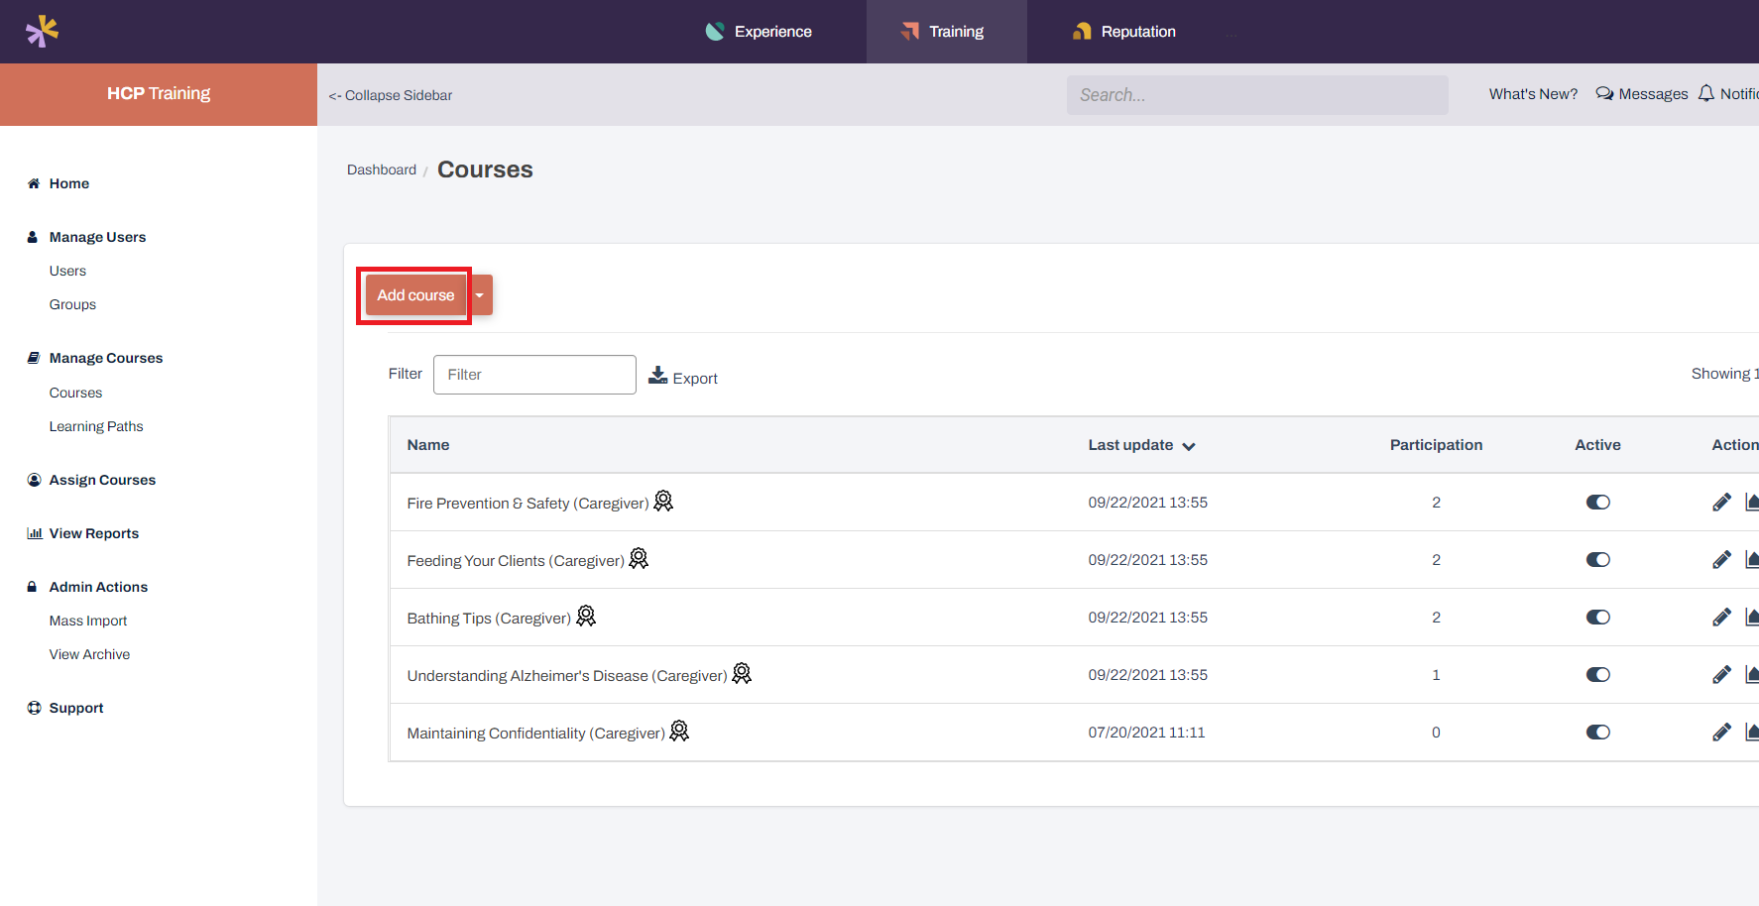Click the Add course button
This screenshot has height=906, width=1759.
[x=414, y=294]
